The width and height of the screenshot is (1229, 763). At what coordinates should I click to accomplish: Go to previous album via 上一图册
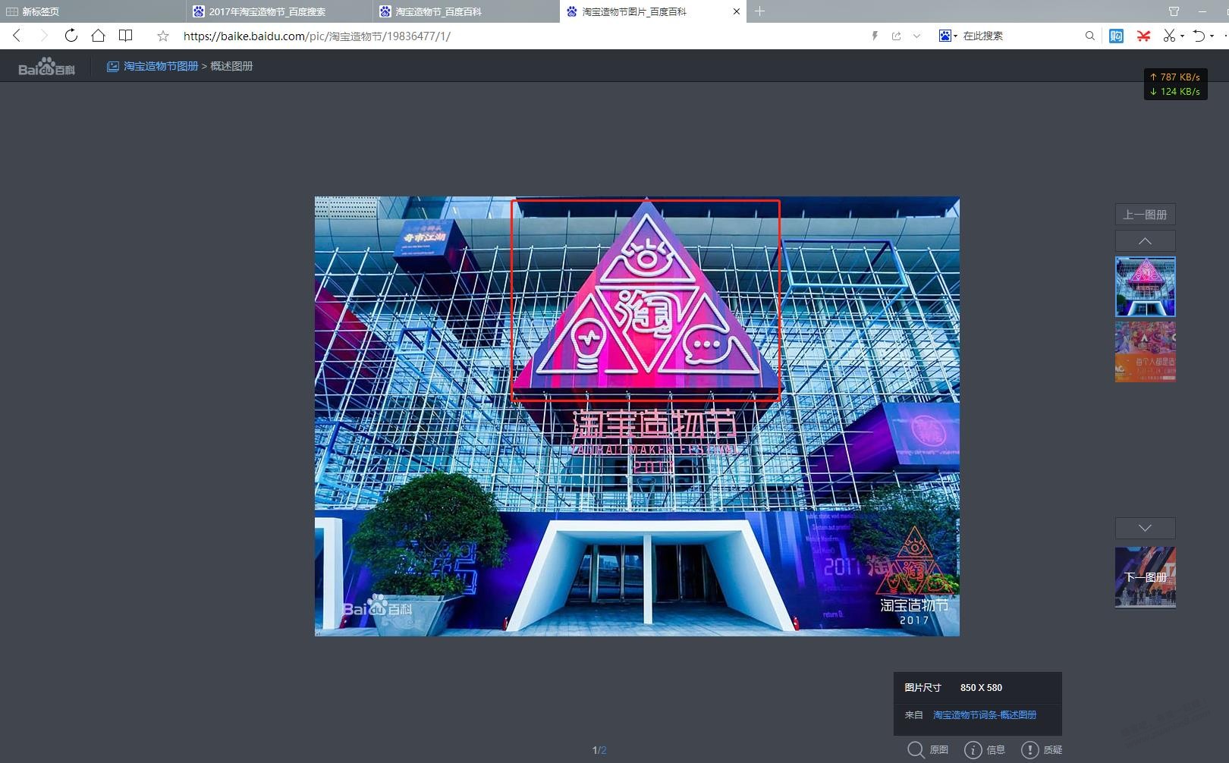tap(1145, 215)
